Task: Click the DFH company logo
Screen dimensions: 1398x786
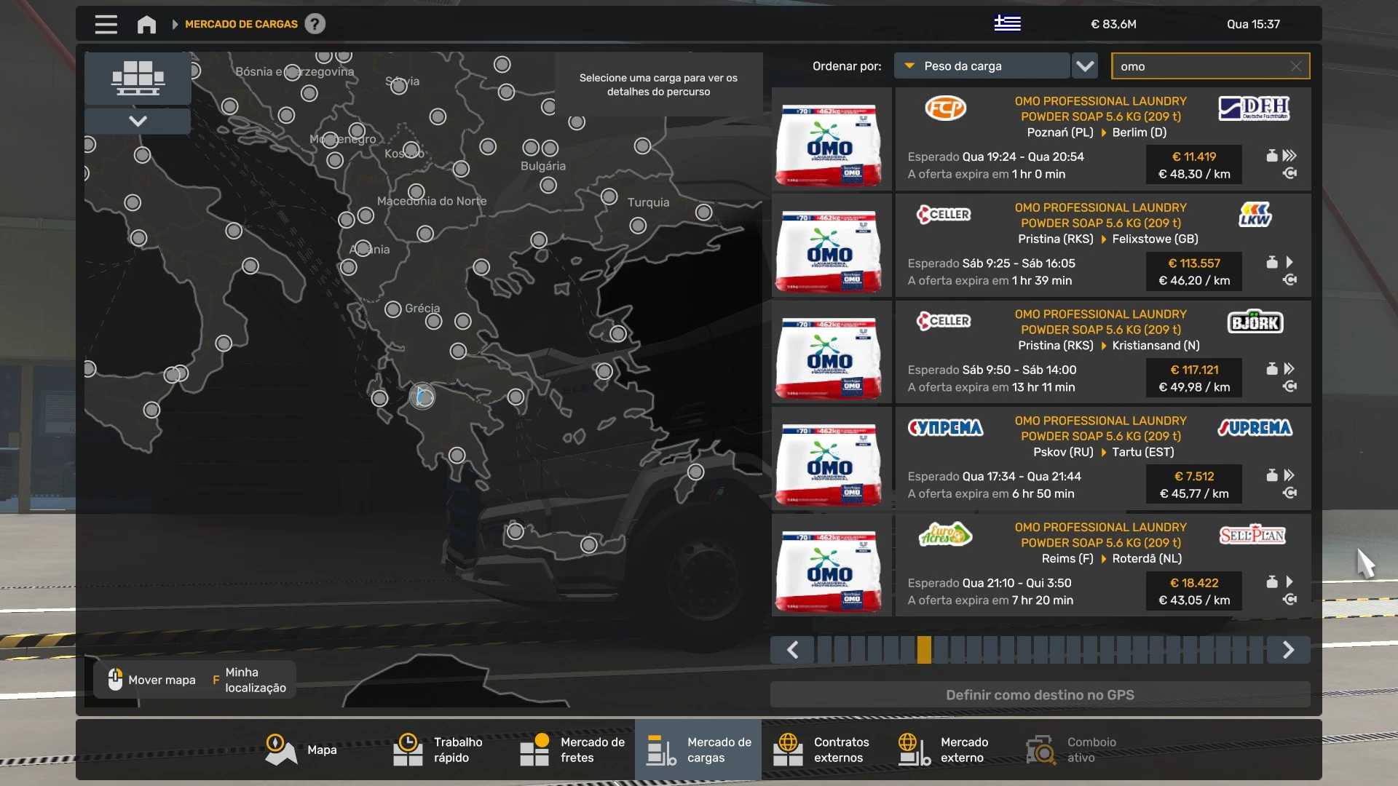Action: pyautogui.click(x=1255, y=108)
